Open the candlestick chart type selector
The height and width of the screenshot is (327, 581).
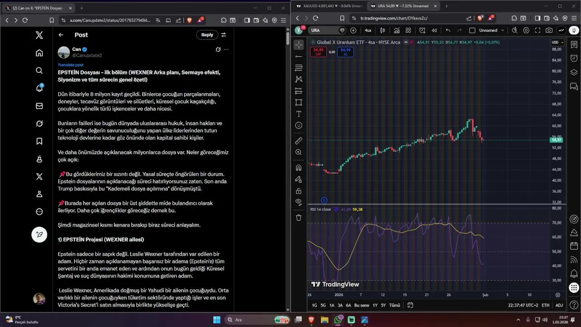383,30
